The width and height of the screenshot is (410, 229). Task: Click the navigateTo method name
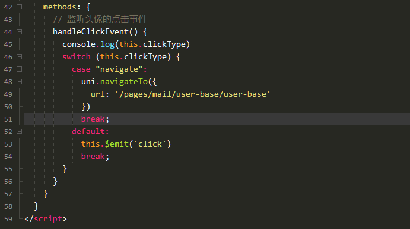pos(124,81)
